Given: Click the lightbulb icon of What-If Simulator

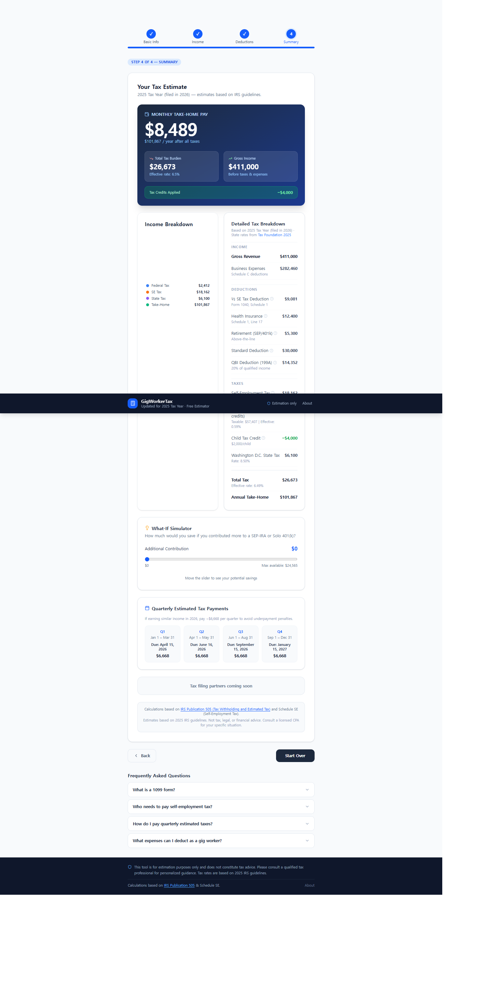Looking at the screenshot, I should 147,528.
